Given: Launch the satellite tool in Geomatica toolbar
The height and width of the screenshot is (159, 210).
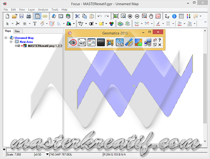Looking at the screenshot, I should pyautogui.click(x=129, y=42).
